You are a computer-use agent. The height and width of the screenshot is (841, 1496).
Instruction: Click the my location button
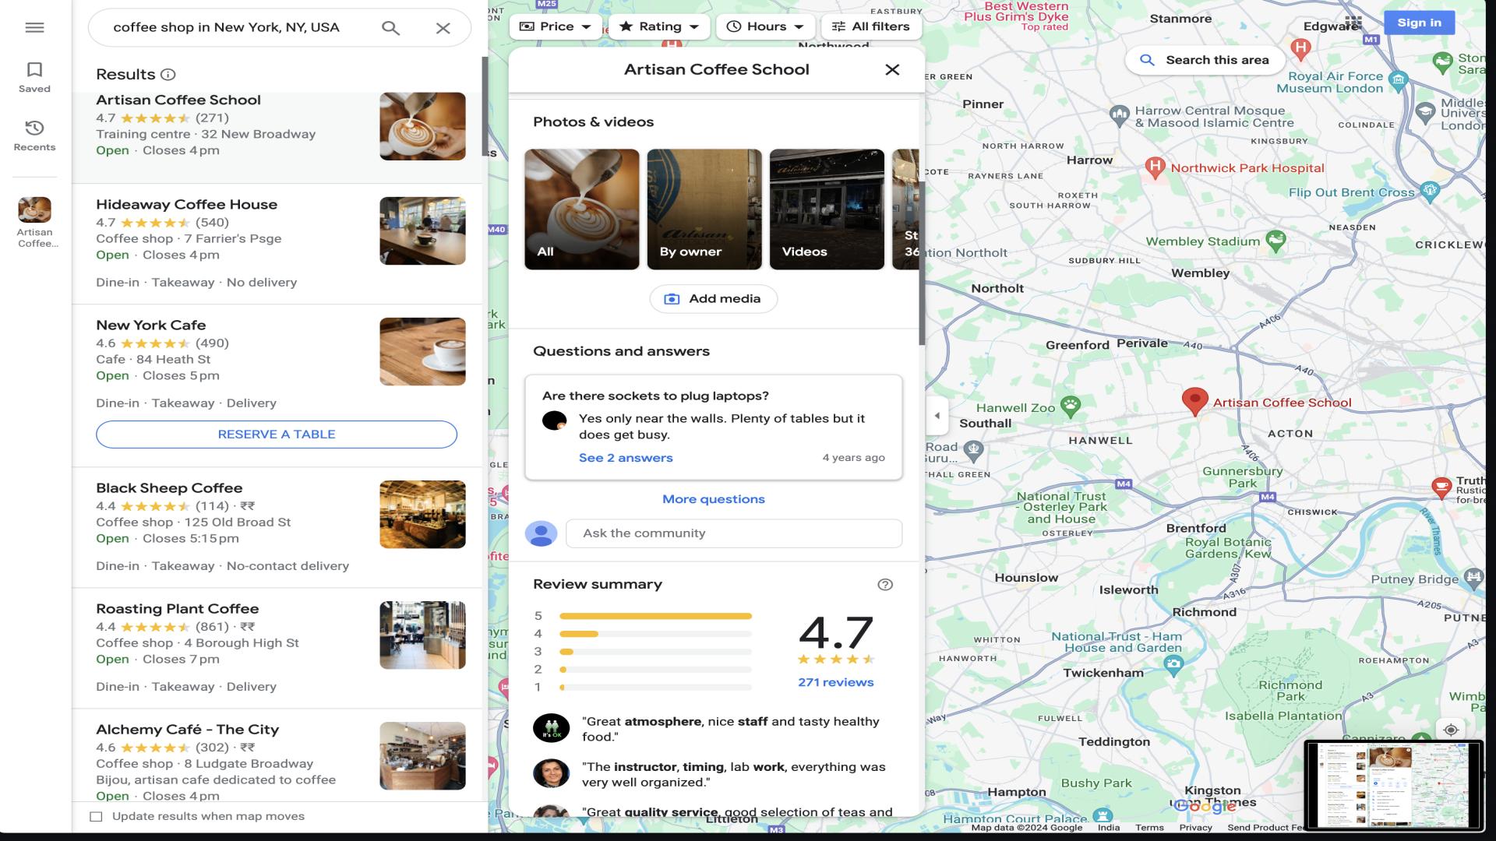(1451, 730)
